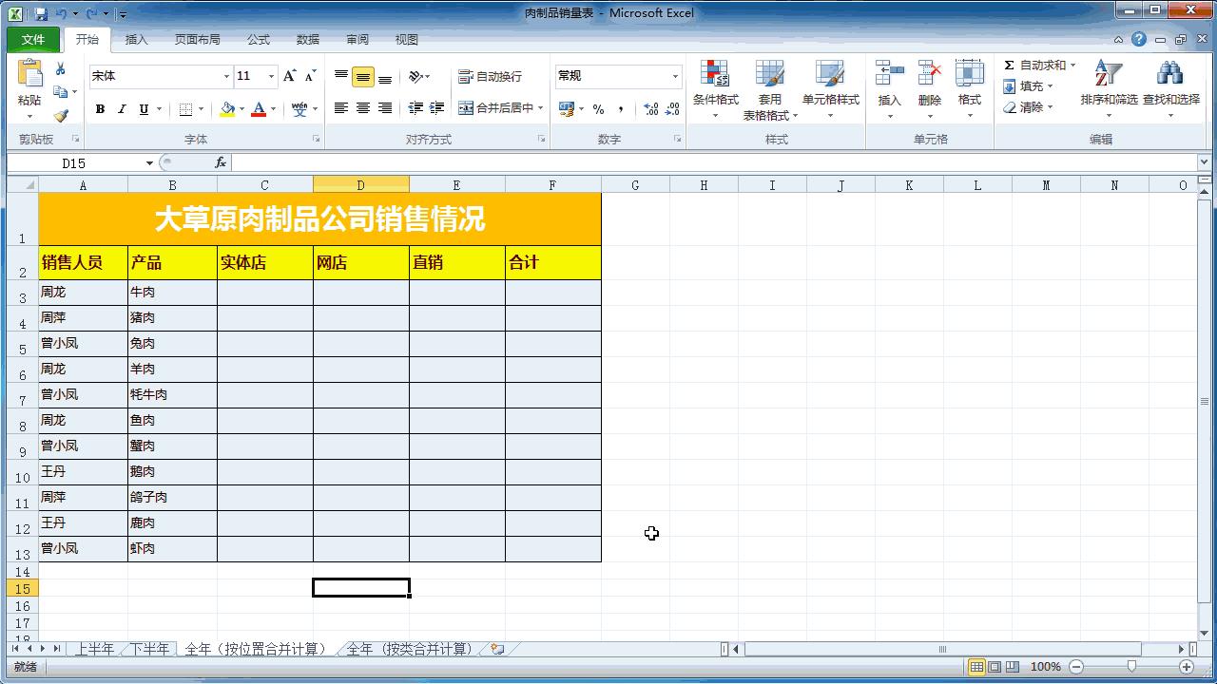Open 条件格式 conditional formatting

pyautogui.click(x=715, y=89)
